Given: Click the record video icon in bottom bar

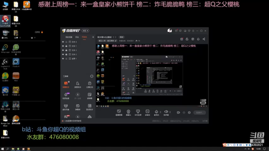Looking at the screenshot, I should [178, 112].
